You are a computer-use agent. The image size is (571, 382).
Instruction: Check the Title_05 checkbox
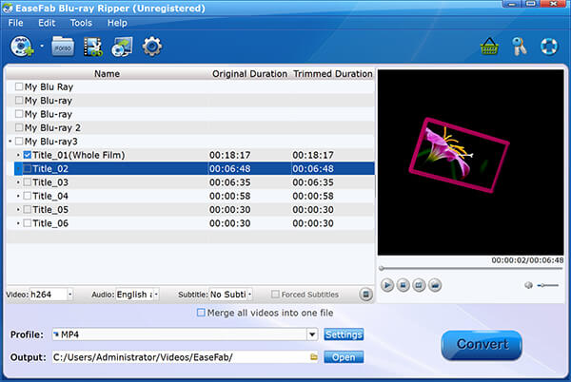click(27, 209)
